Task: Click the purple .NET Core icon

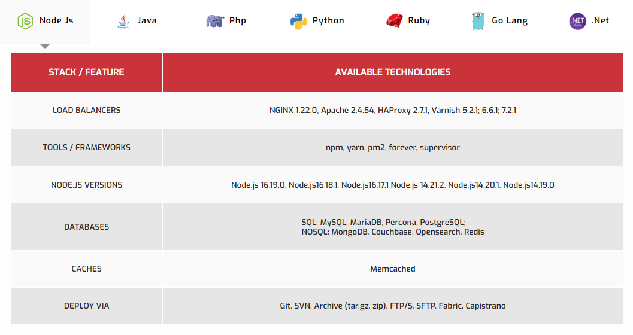Action: (578, 22)
